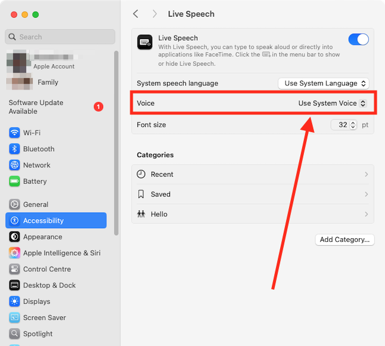
Task: Select Wi-Fi in the sidebar
Action: (x=56, y=133)
